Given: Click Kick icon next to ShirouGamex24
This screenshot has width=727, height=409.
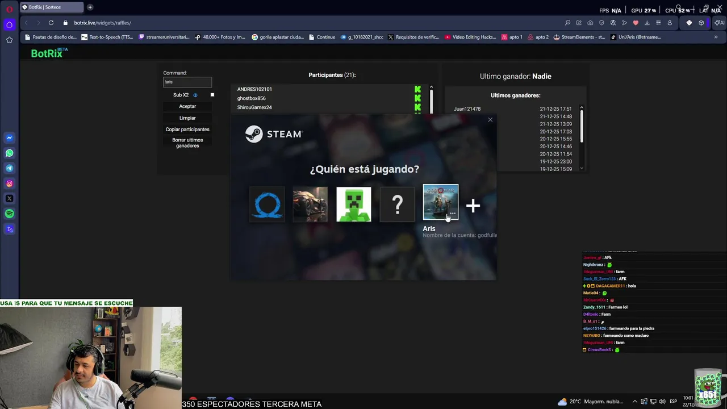Looking at the screenshot, I should [417, 107].
